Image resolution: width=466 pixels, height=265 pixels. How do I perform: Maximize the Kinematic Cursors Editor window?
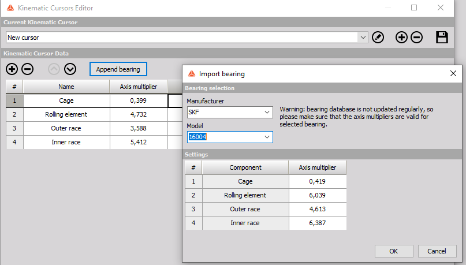point(414,8)
